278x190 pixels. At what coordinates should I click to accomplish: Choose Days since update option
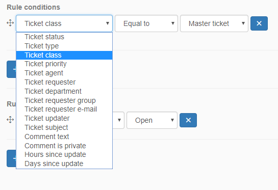pyautogui.click(x=64, y=164)
